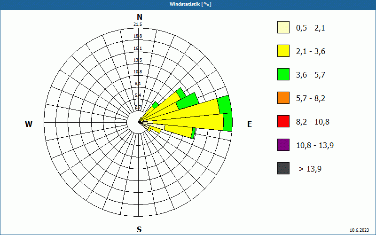Click the legend text 3,6 - 5,7
376x235 pixels.
pos(311,75)
